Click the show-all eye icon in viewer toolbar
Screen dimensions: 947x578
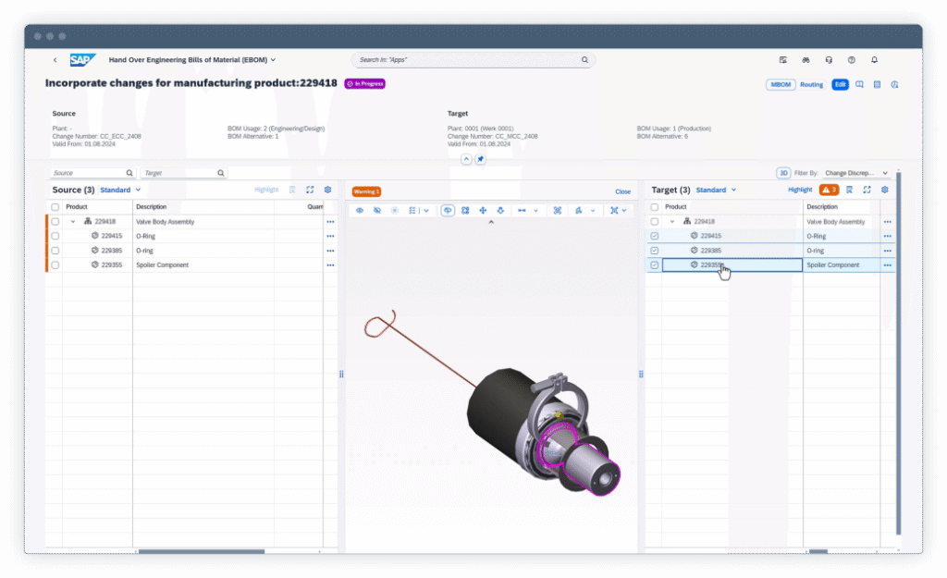point(360,210)
